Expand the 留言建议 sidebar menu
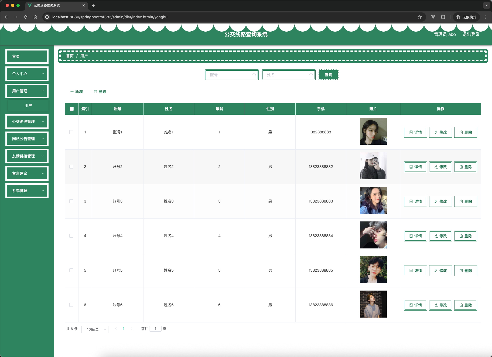The width and height of the screenshot is (492, 357). click(27, 173)
